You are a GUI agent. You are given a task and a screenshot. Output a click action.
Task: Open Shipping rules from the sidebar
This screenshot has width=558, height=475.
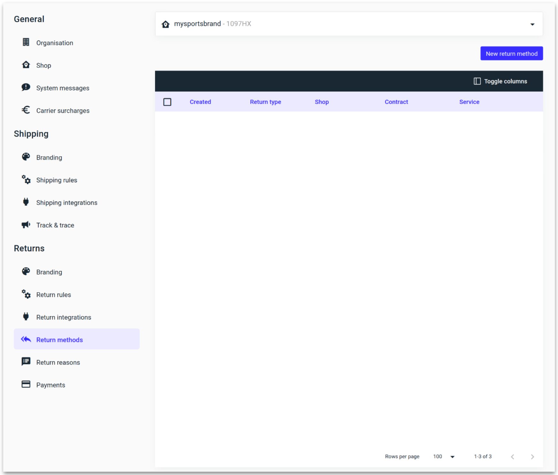[57, 180]
